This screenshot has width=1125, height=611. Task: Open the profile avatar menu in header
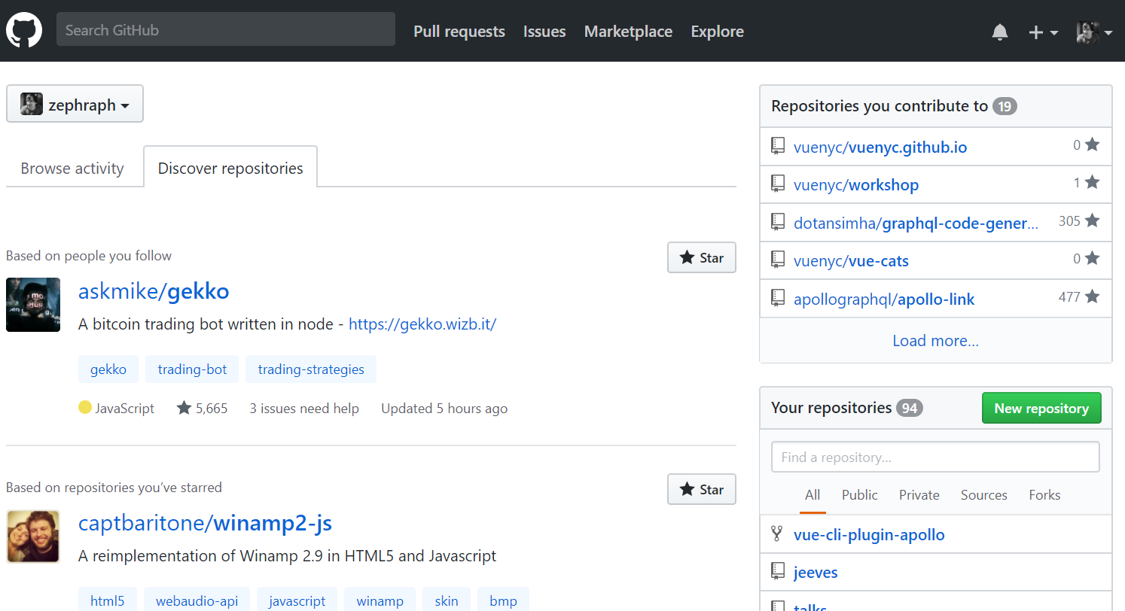point(1094,32)
